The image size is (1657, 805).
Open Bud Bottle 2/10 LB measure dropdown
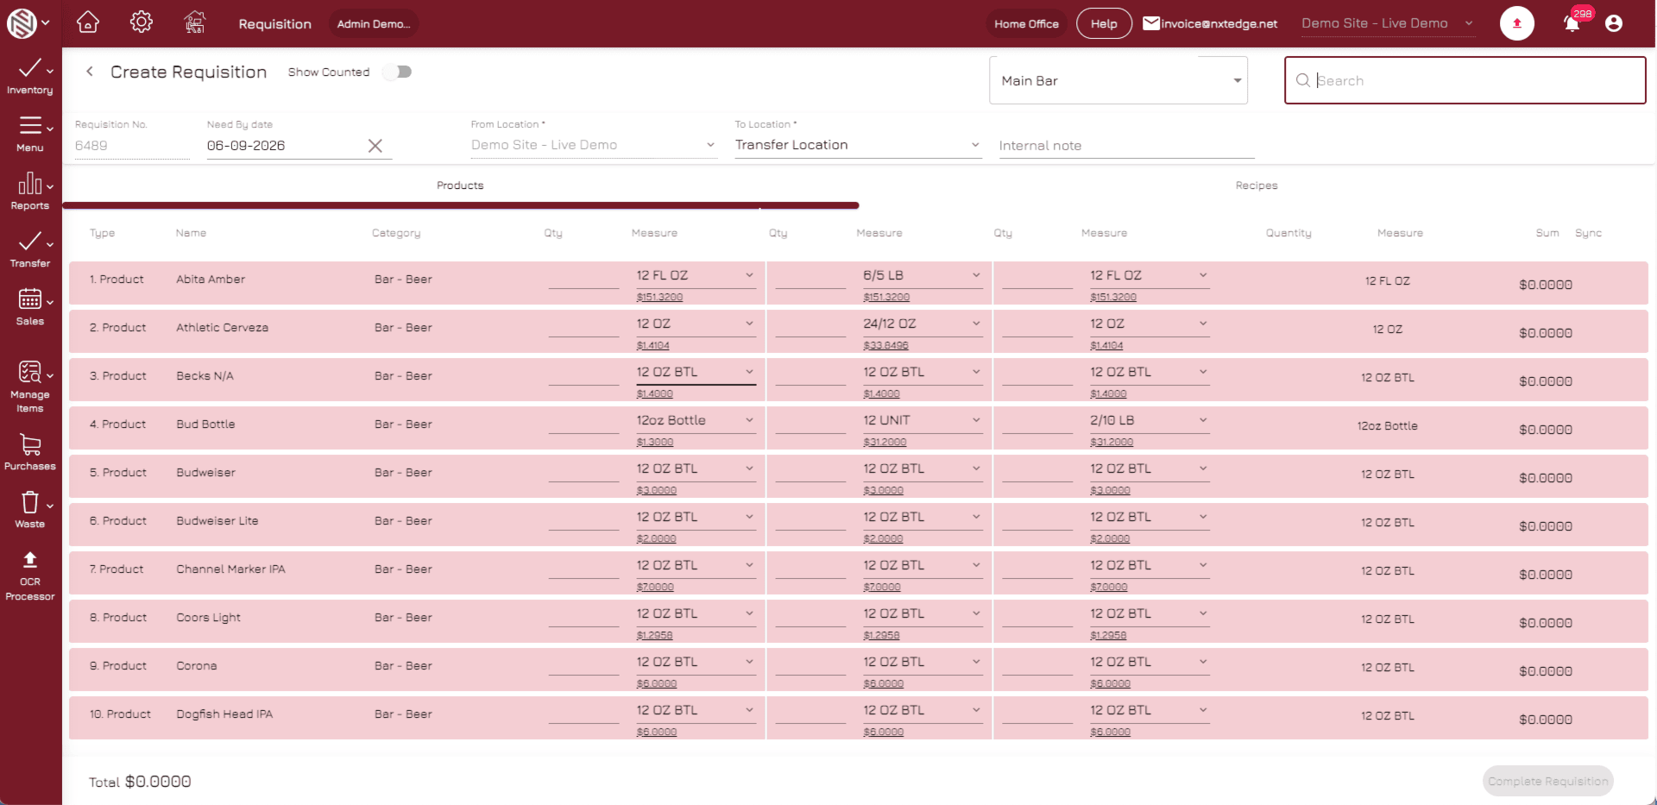tap(1150, 420)
